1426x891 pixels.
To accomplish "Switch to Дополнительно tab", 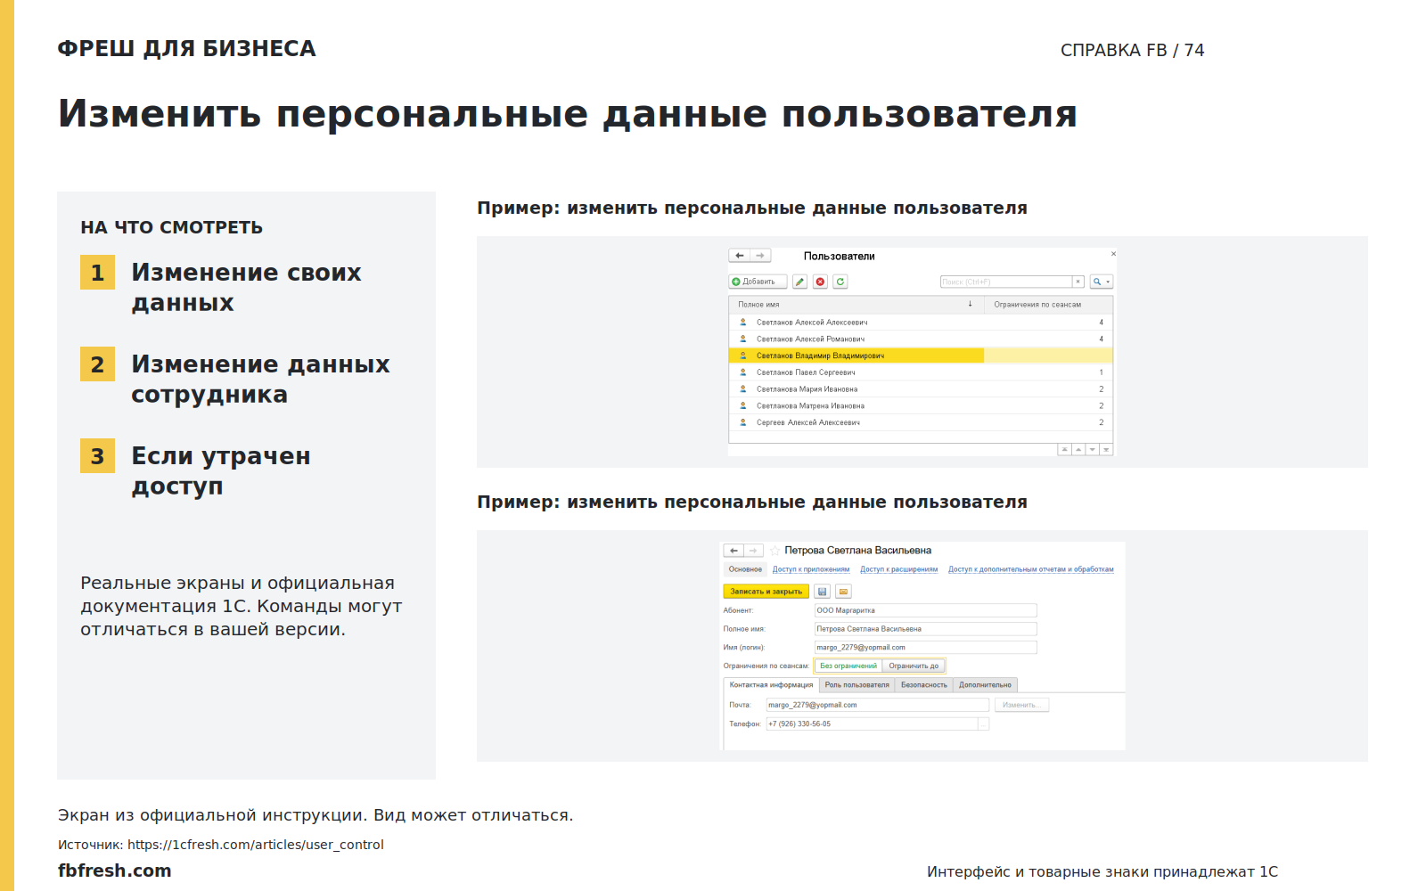I will click(985, 685).
